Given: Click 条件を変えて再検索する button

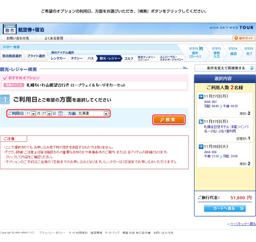Looking at the screenshot, I should pyautogui.click(x=225, y=68).
